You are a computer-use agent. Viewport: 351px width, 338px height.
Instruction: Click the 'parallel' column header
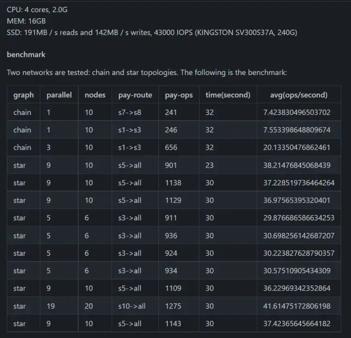(59, 95)
